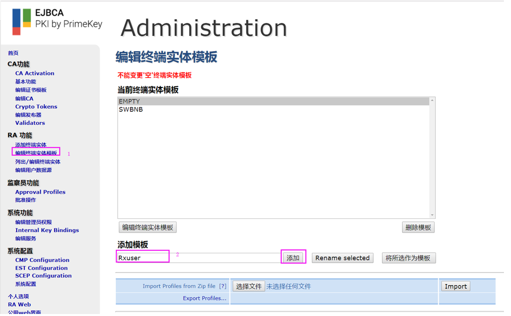Open the CA Activation page

click(x=34, y=73)
